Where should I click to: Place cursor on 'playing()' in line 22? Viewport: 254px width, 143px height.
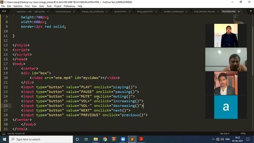pyautogui.click(x=123, y=87)
